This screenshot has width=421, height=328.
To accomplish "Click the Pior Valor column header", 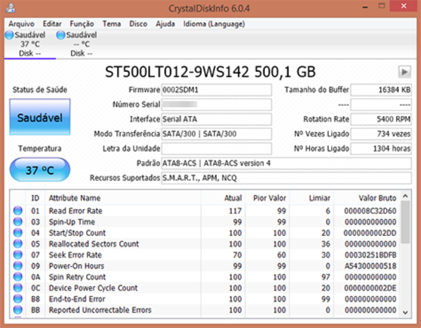I will pyautogui.click(x=267, y=198).
